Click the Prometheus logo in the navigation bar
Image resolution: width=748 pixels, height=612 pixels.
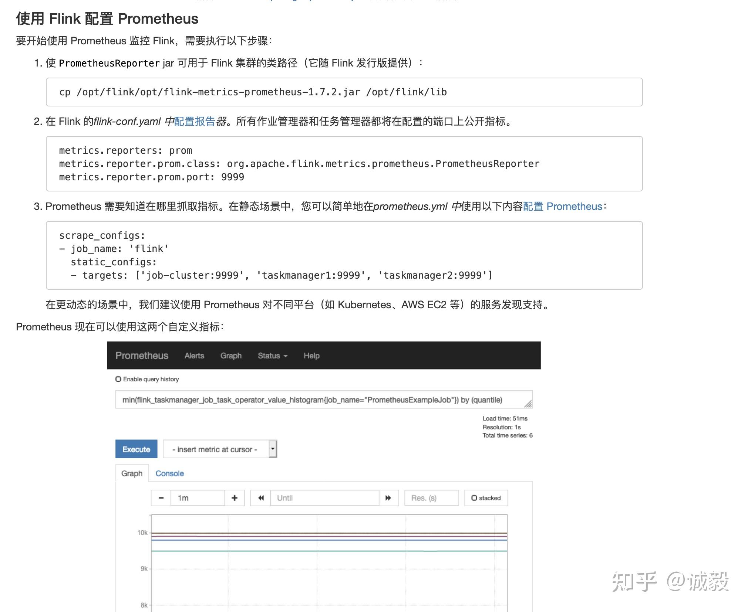(x=142, y=355)
